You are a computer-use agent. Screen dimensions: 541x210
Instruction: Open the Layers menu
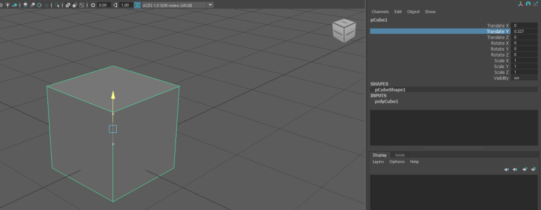[x=378, y=162]
